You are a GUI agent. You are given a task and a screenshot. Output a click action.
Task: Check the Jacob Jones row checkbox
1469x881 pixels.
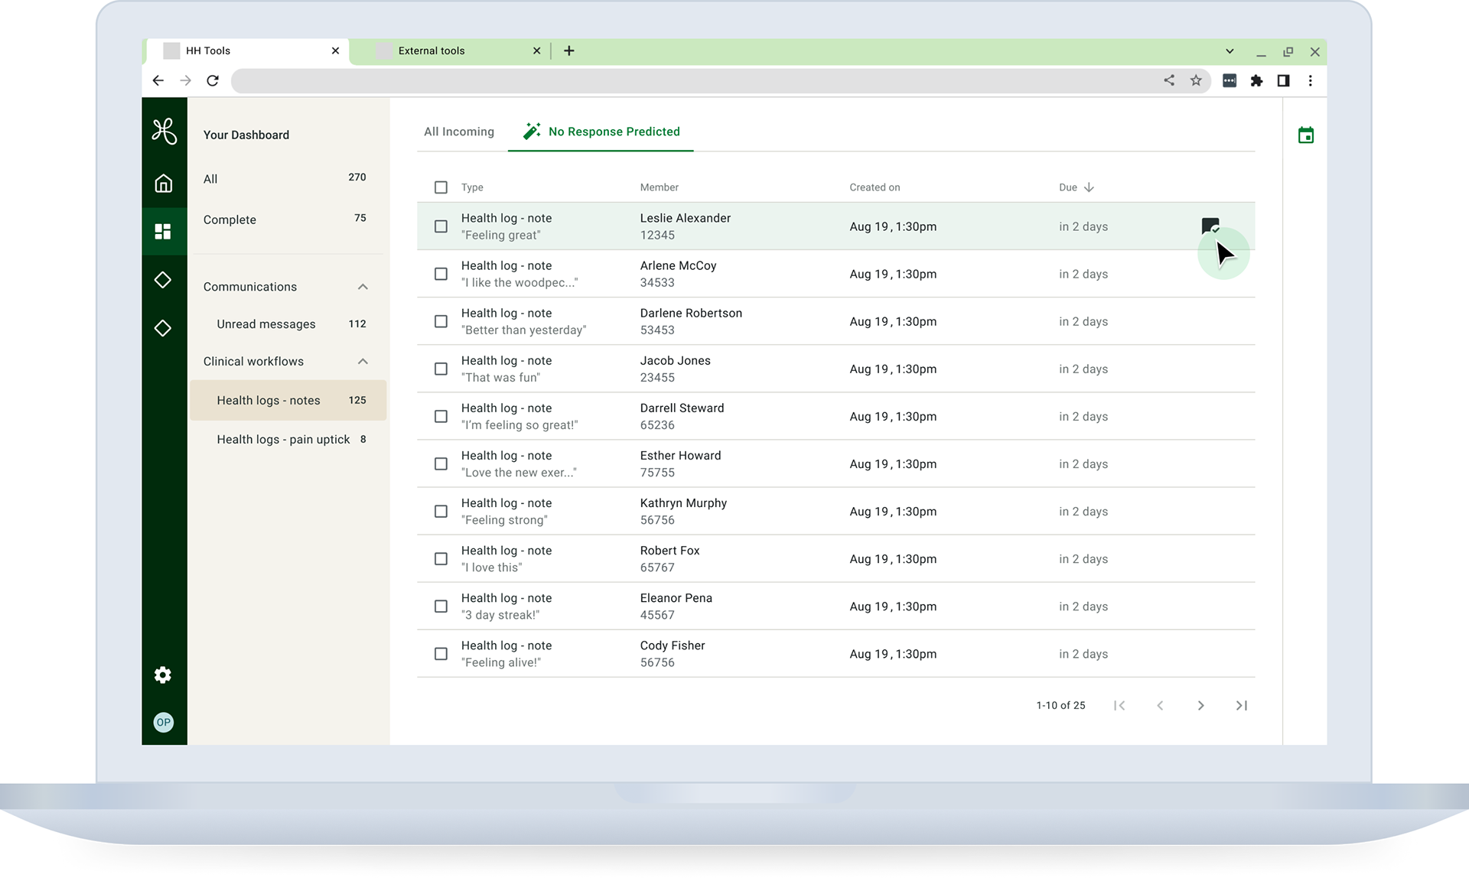pyautogui.click(x=441, y=369)
